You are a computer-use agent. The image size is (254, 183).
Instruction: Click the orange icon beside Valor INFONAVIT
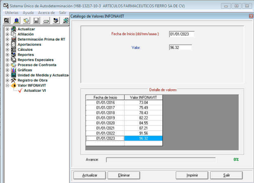[14, 85]
